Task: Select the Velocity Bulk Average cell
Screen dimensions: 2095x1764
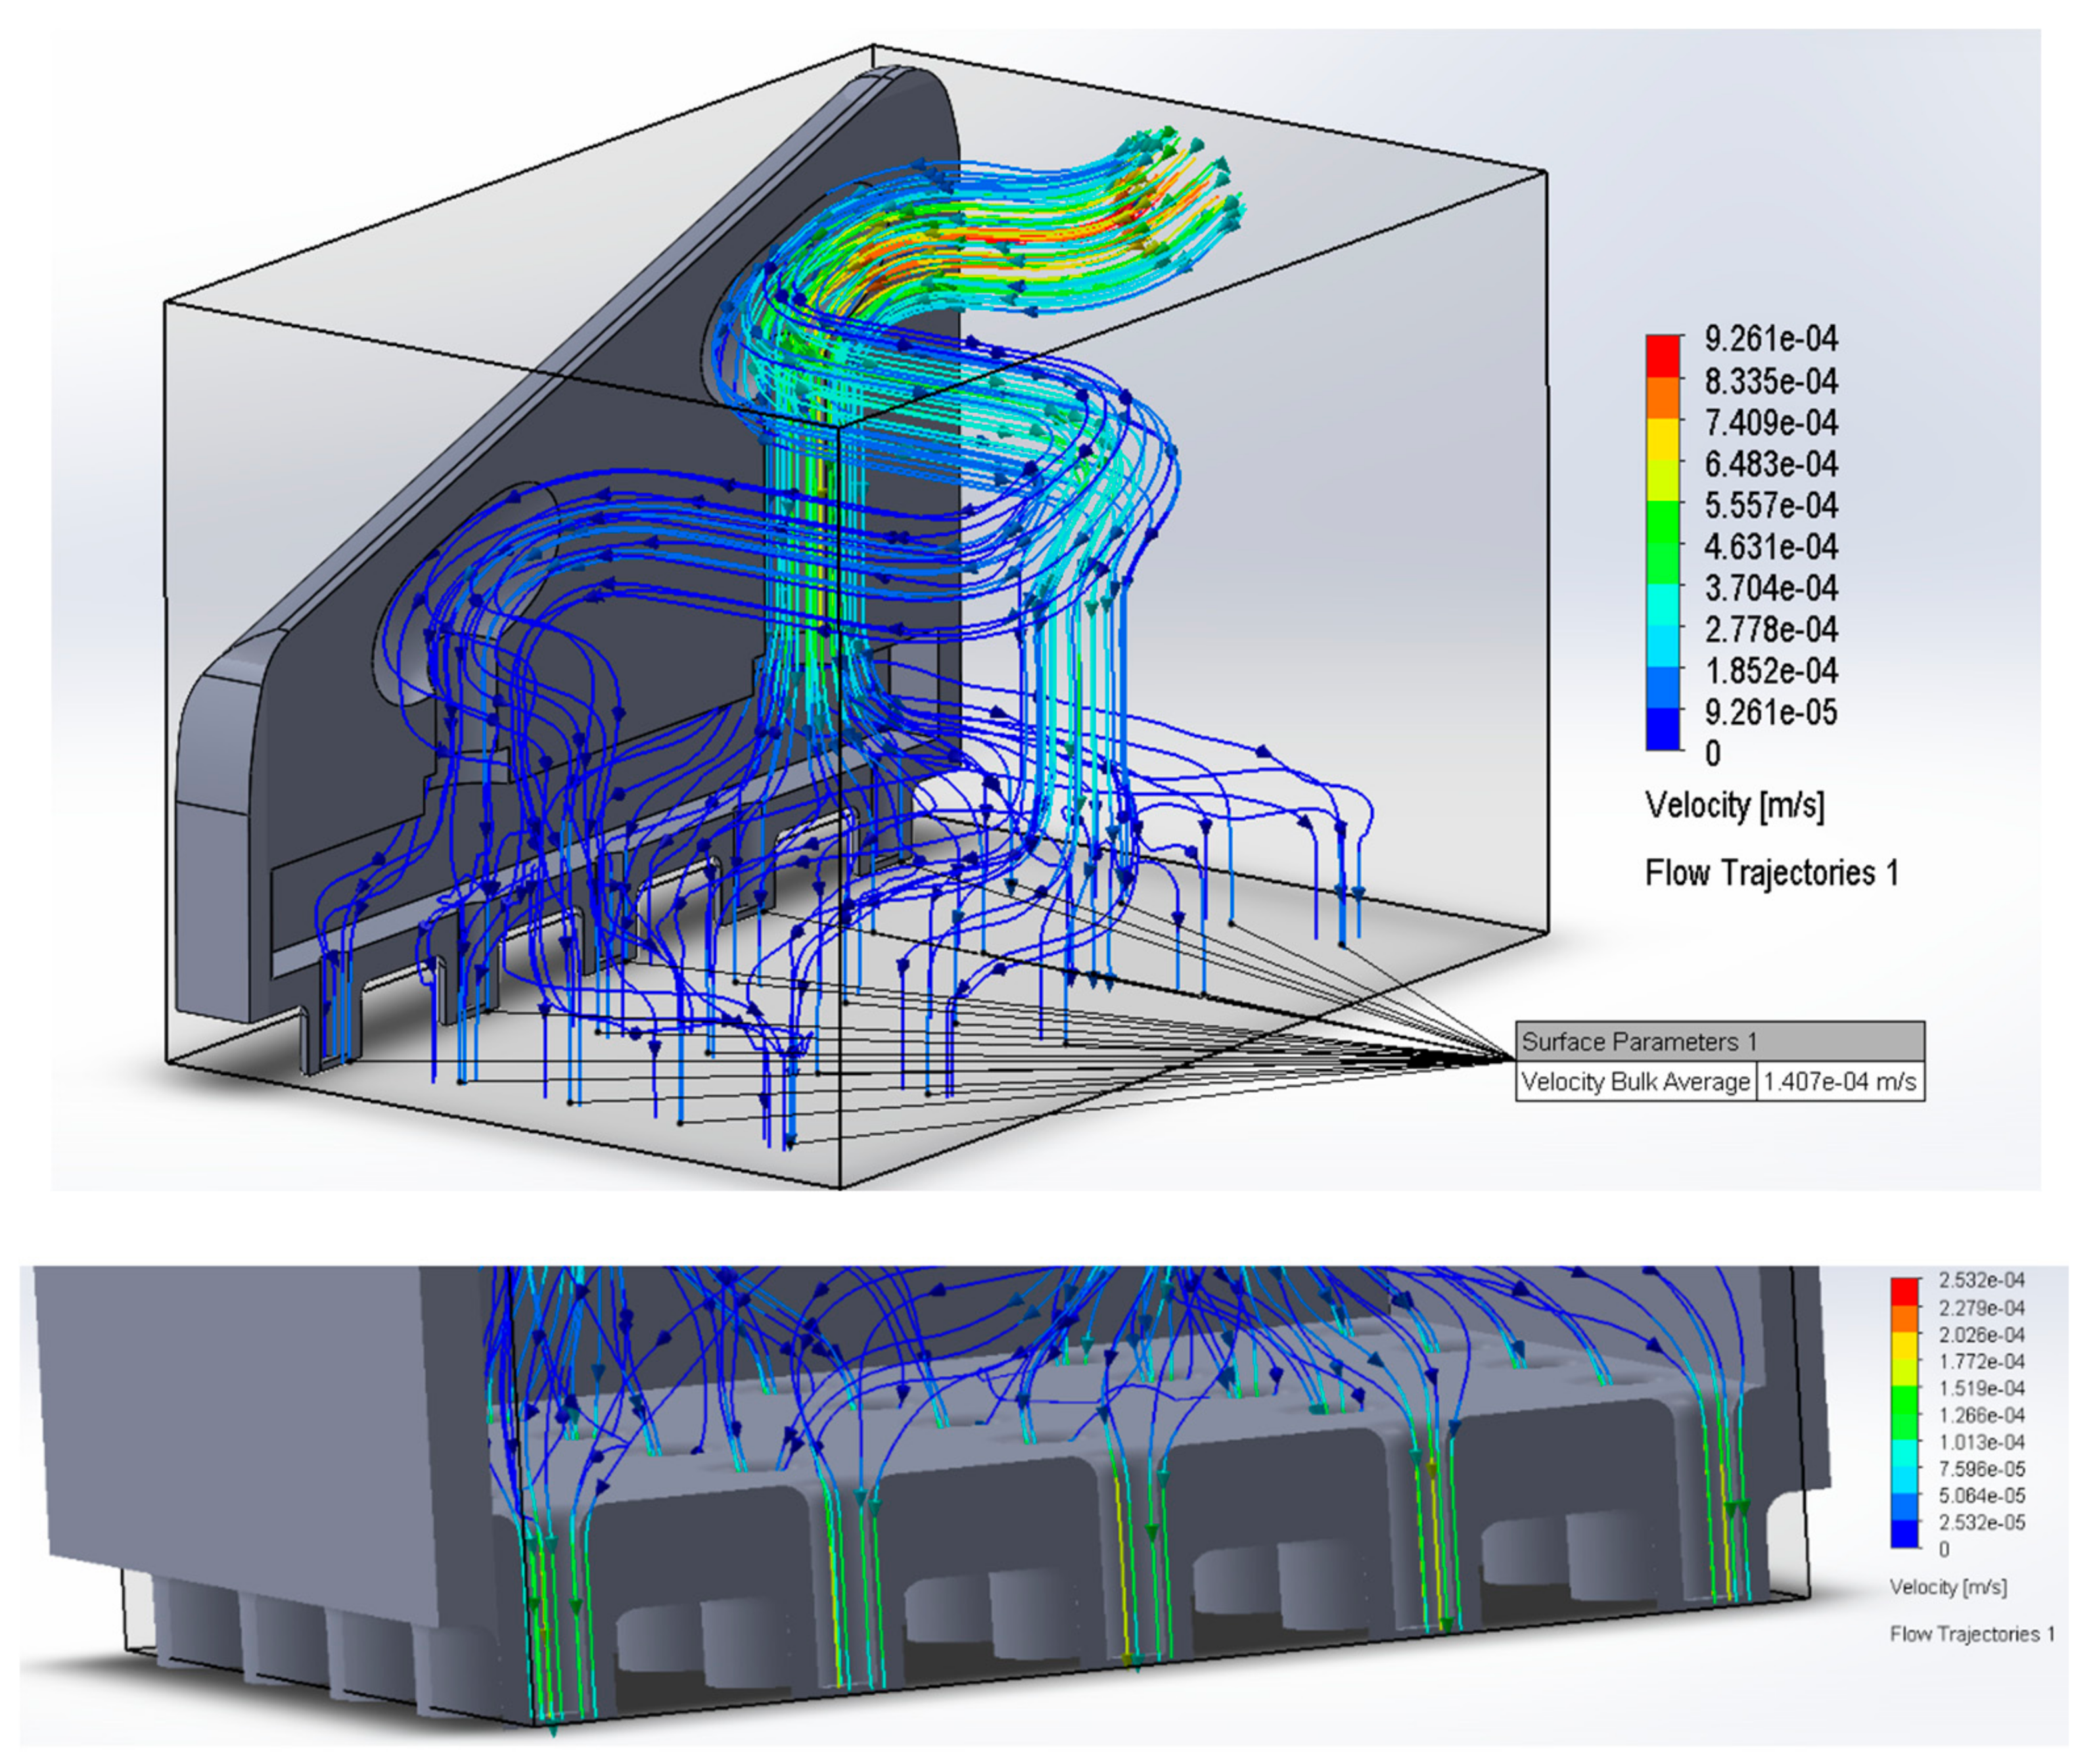Action: 1635,1082
